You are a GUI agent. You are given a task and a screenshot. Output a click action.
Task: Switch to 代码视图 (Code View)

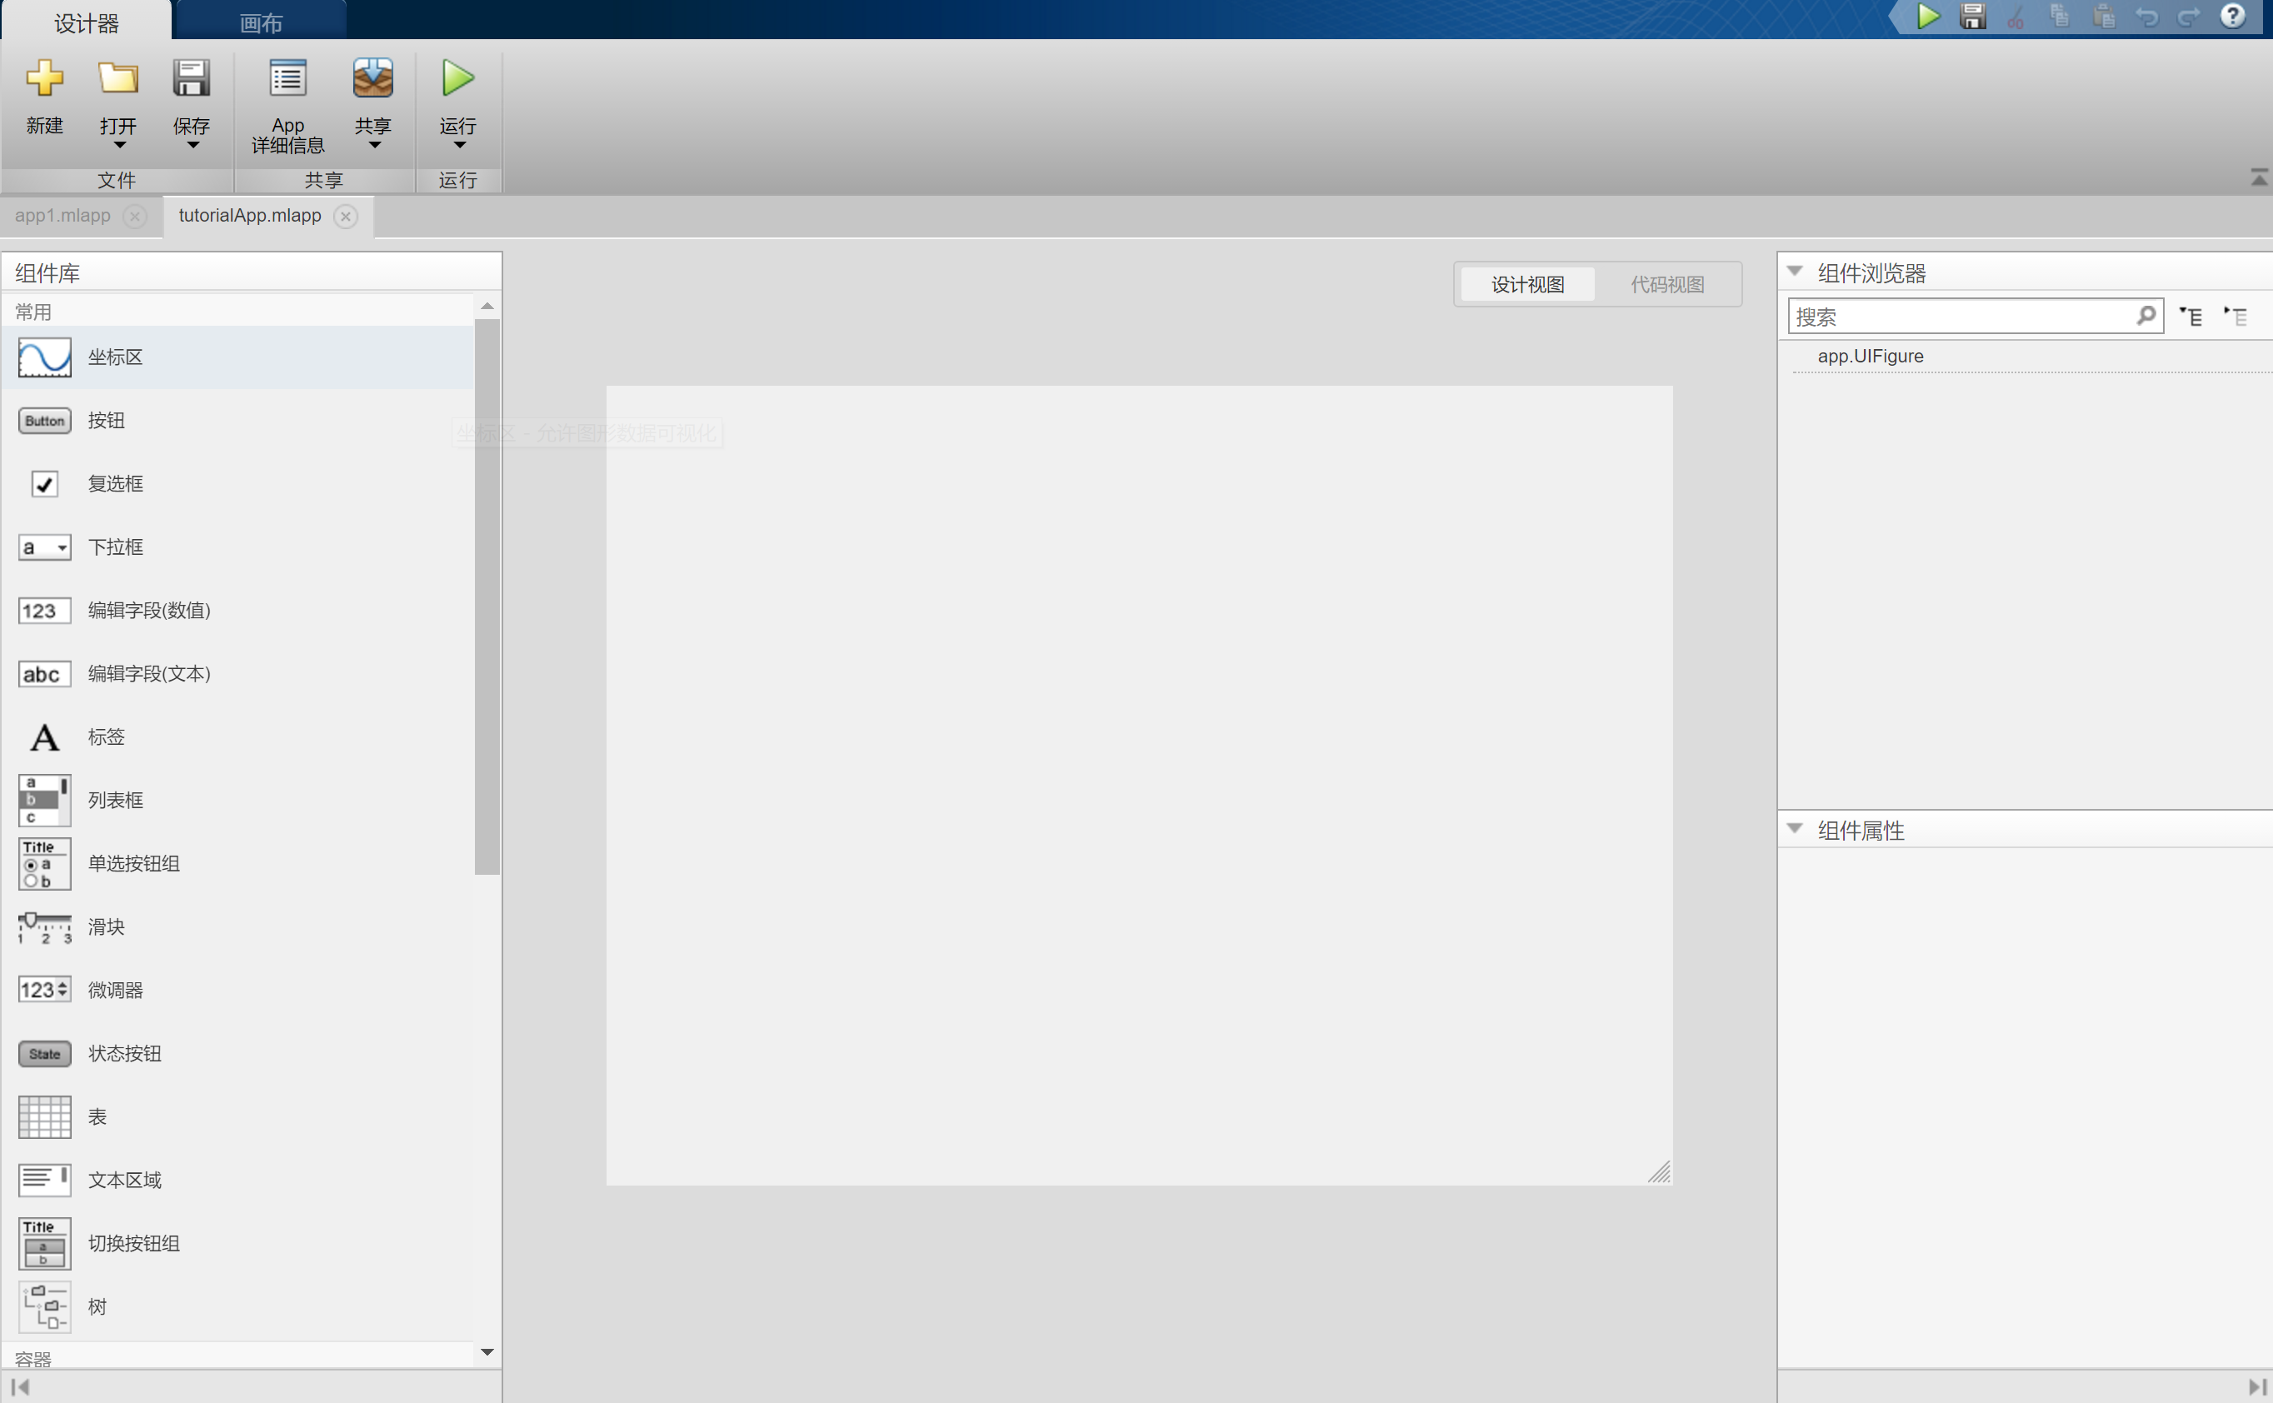(x=1667, y=284)
